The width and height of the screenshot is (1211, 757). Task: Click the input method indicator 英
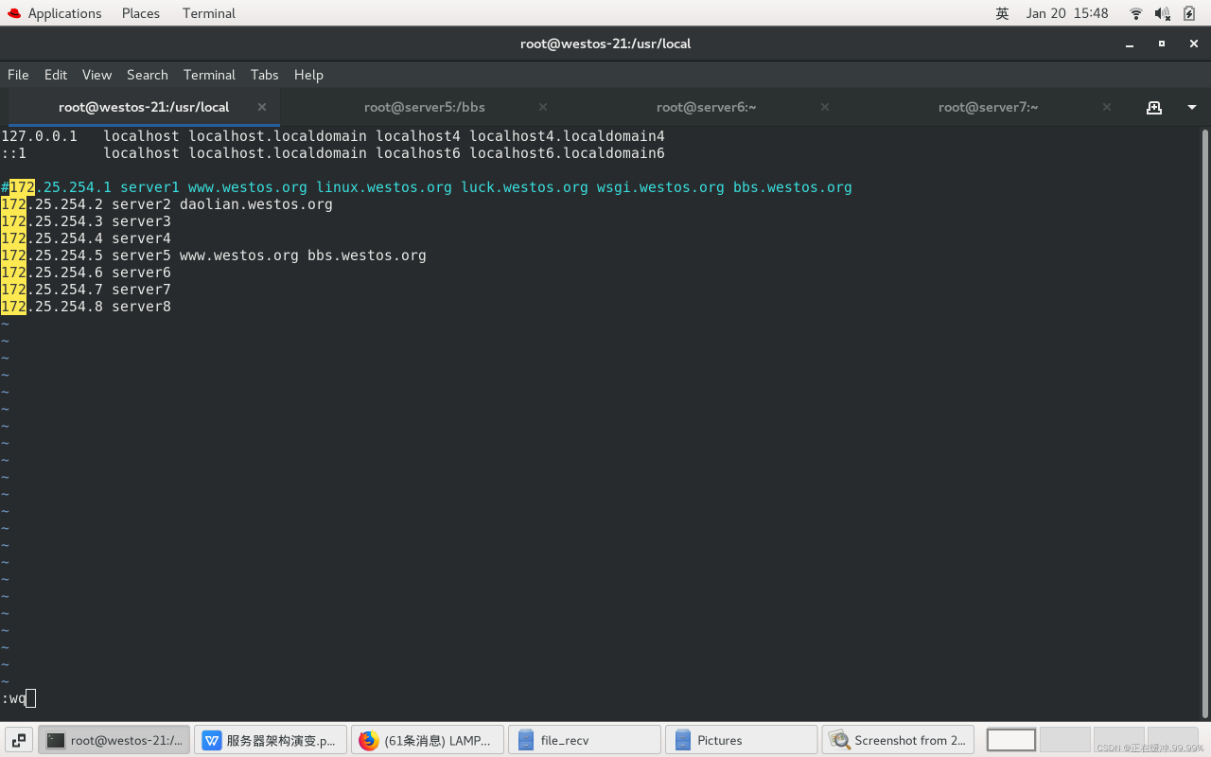point(1003,13)
